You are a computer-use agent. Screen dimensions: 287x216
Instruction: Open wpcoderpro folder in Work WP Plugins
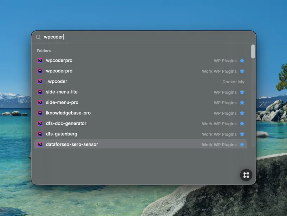[141, 71]
